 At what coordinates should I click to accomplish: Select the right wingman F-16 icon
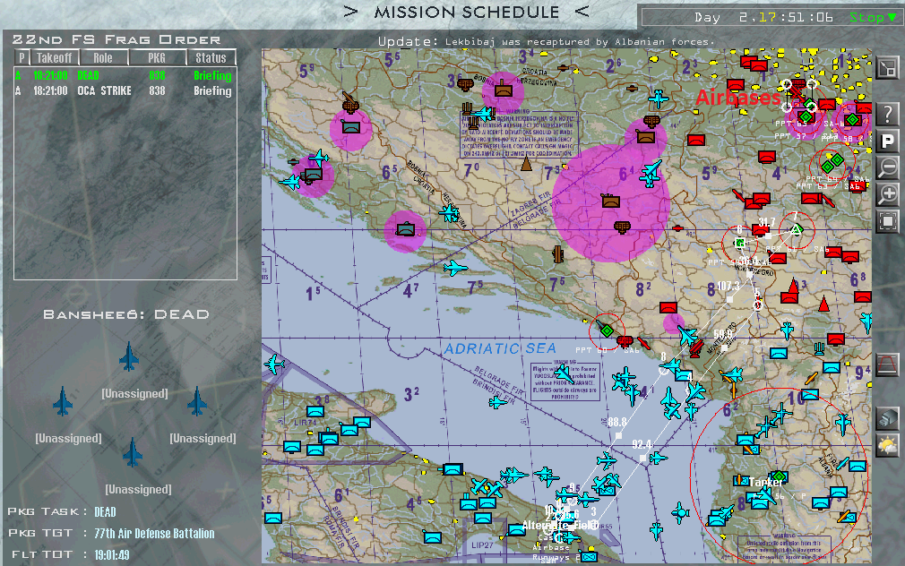point(197,401)
